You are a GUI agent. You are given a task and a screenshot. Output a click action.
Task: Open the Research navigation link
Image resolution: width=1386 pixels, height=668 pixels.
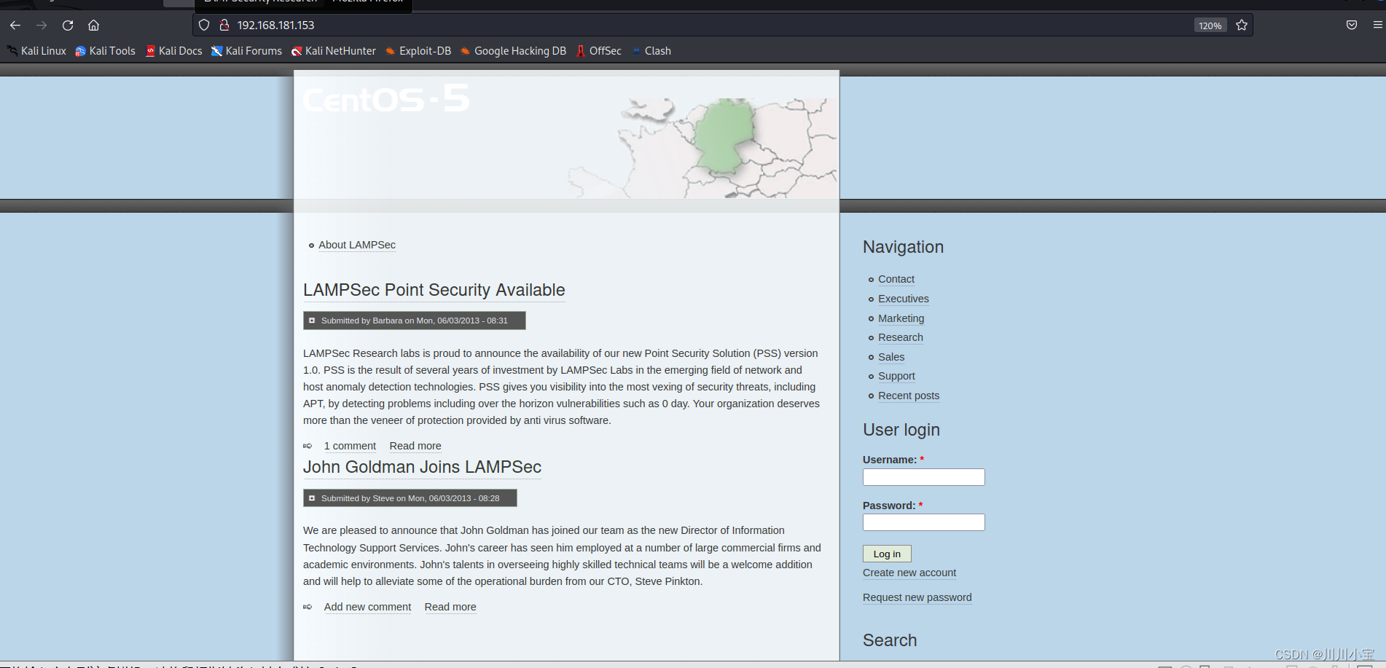[x=901, y=337]
